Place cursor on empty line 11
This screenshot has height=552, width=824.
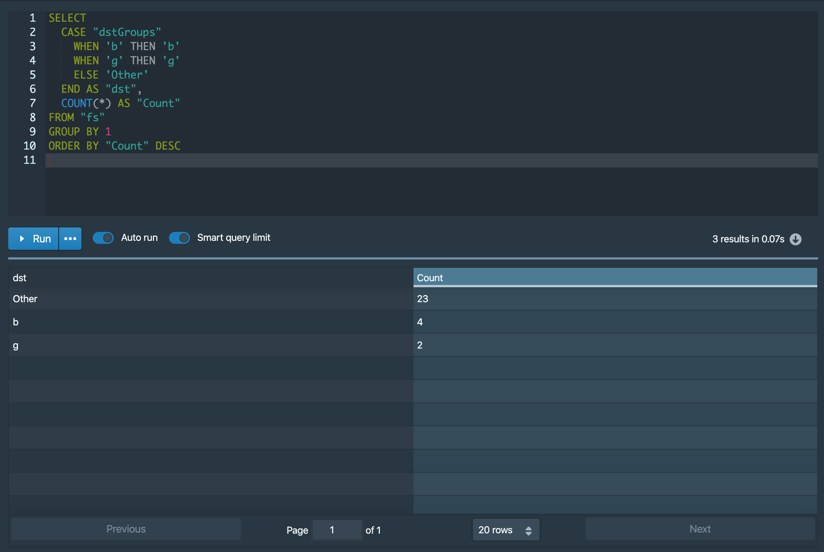(x=224, y=160)
